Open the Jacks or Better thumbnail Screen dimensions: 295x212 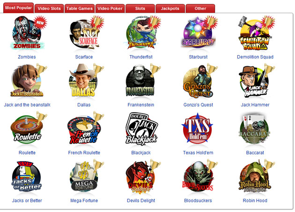[x=26, y=177]
